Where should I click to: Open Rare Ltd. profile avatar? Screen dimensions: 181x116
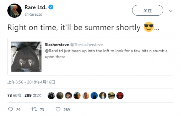coord(15,11)
